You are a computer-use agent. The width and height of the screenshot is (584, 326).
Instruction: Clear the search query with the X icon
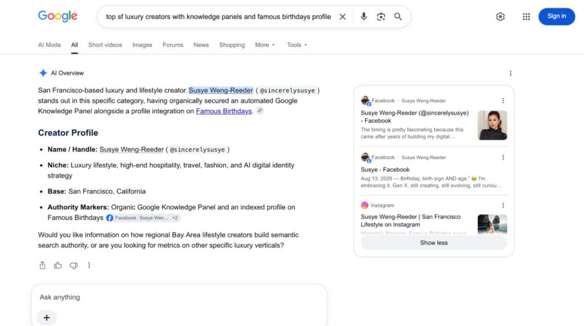[342, 17]
